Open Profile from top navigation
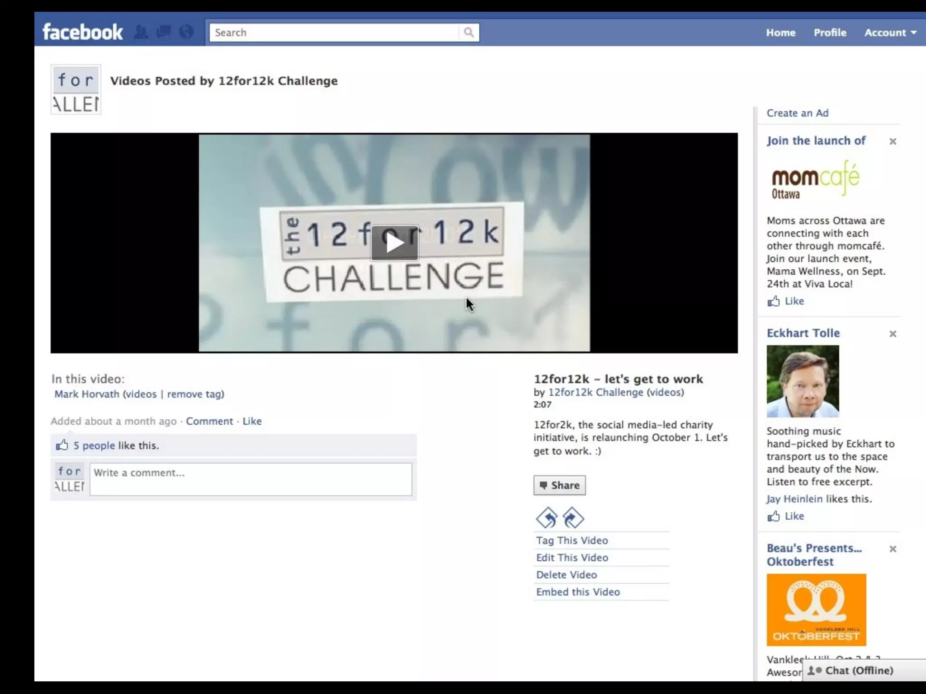Viewport: 926px width, 694px height. [830, 33]
